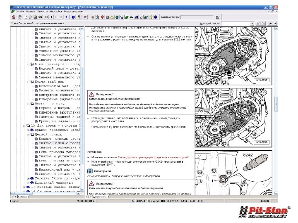The width and height of the screenshot is (298, 223).
Task: Select Размеры коленчатого tree entry
Action: [x=58, y=90]
